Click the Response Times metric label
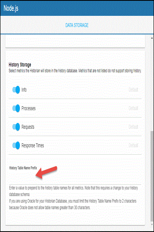Viewport: 154px width, 232px height. pyautogui.click(x=33, y=145)
